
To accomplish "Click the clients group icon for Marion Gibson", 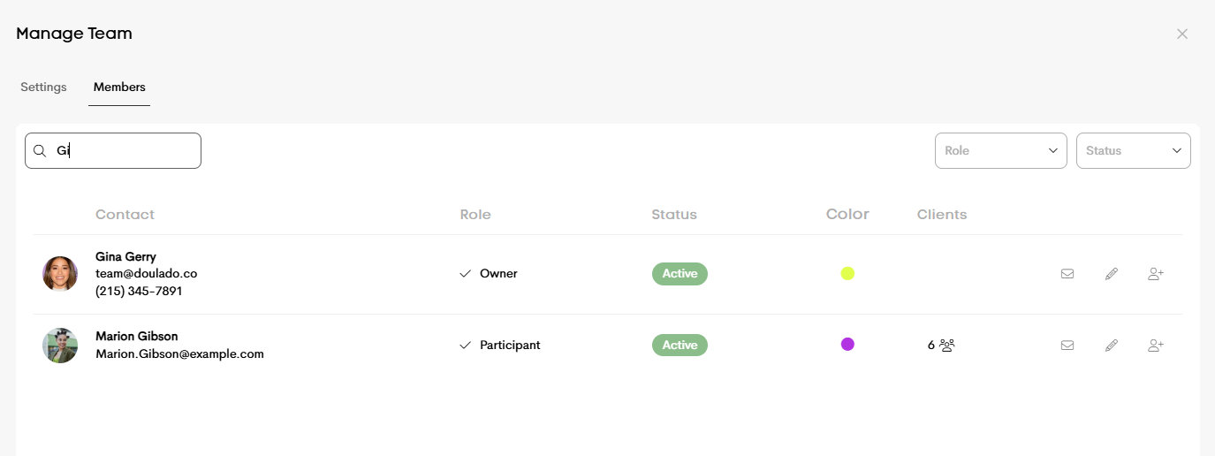I will click(x=947, y=346).
